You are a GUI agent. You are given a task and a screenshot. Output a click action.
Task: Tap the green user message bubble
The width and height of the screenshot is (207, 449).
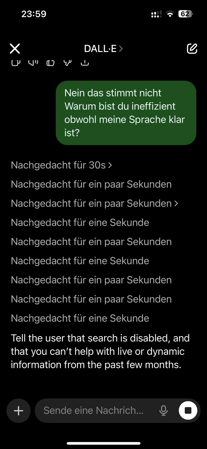[126, 113]
